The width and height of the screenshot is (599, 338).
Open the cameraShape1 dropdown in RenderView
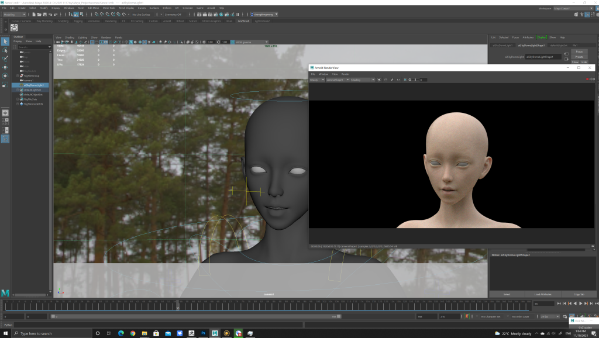(x=336, y=80)
